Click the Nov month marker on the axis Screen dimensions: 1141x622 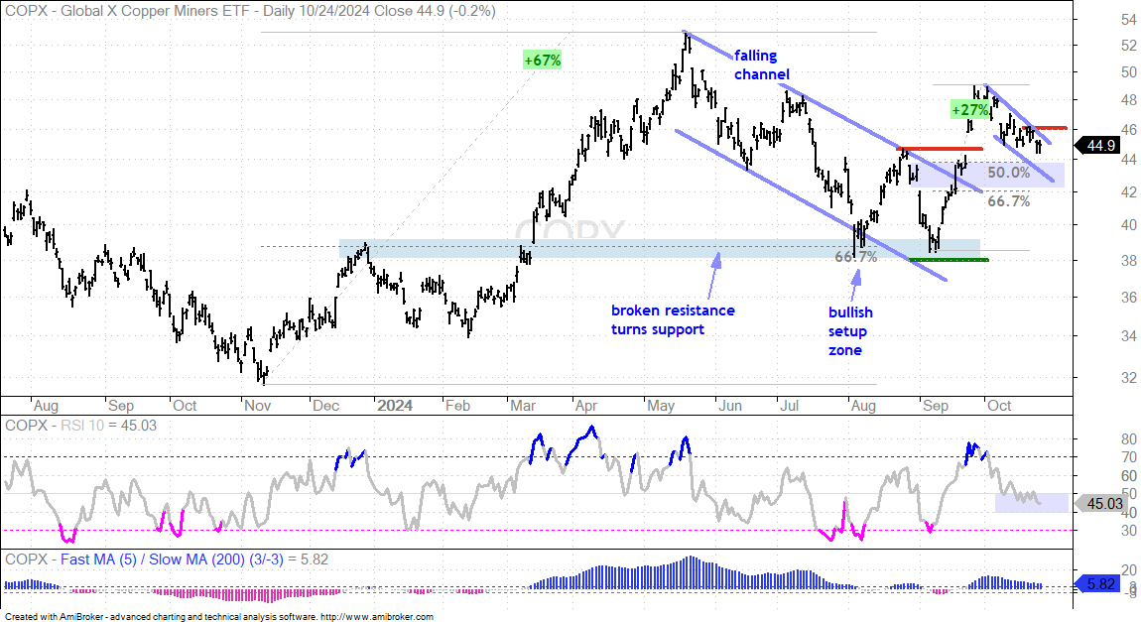pos(257,405)
